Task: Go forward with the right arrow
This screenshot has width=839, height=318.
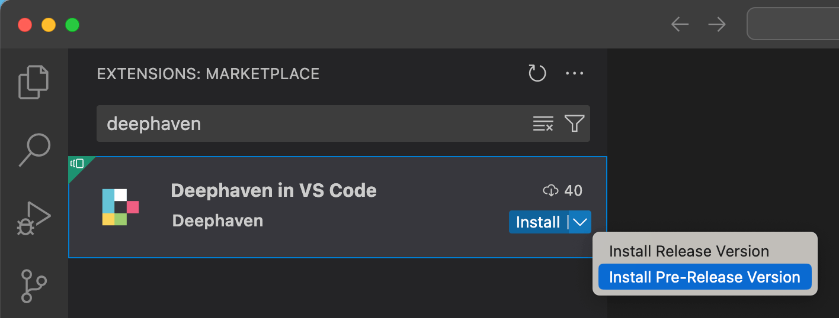Action: (717, 24)
